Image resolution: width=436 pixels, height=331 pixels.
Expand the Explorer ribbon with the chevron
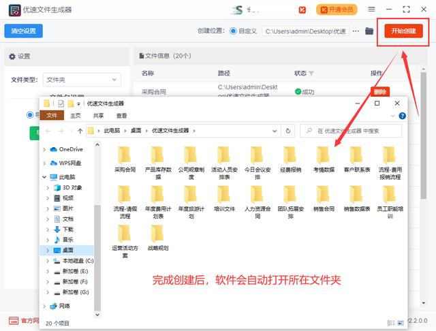point(392,116)
